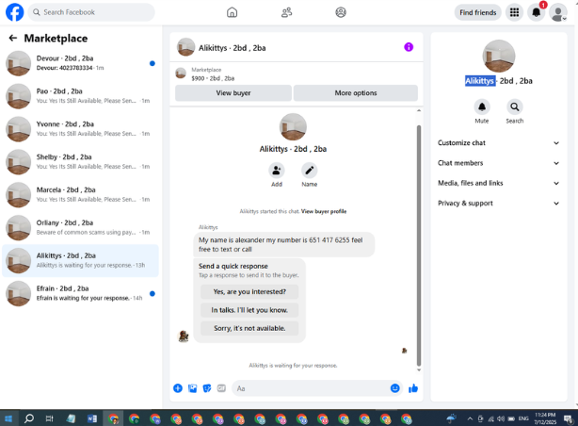Viewport: 578px width, 426px height.
Task: Open the purple conversation info icon
Action: coord(409,47)
